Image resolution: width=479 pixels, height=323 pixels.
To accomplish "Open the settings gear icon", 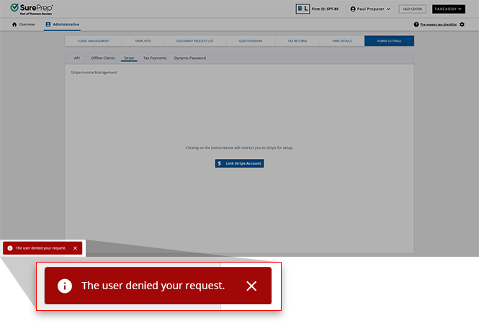I will [462, 24].
